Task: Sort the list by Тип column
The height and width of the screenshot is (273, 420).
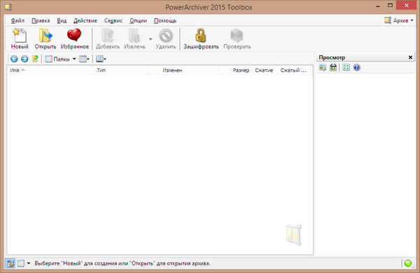Action: coord(121,71)
